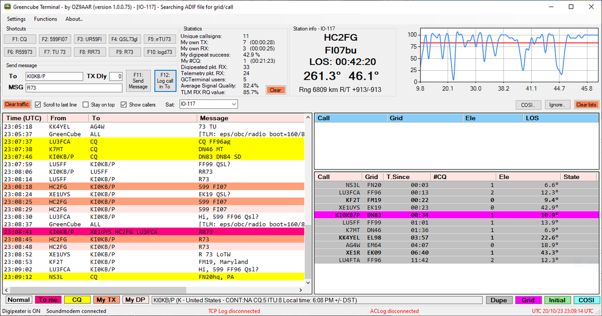Select the NS3L CQ FN20hq, PA row
The width and height of the screenshot is (602, 316).
154,276
